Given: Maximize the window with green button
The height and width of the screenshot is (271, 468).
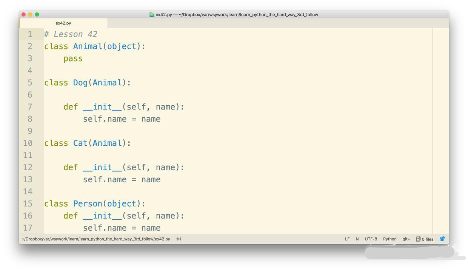Looking at the screenshot, I should click(37, 14).
